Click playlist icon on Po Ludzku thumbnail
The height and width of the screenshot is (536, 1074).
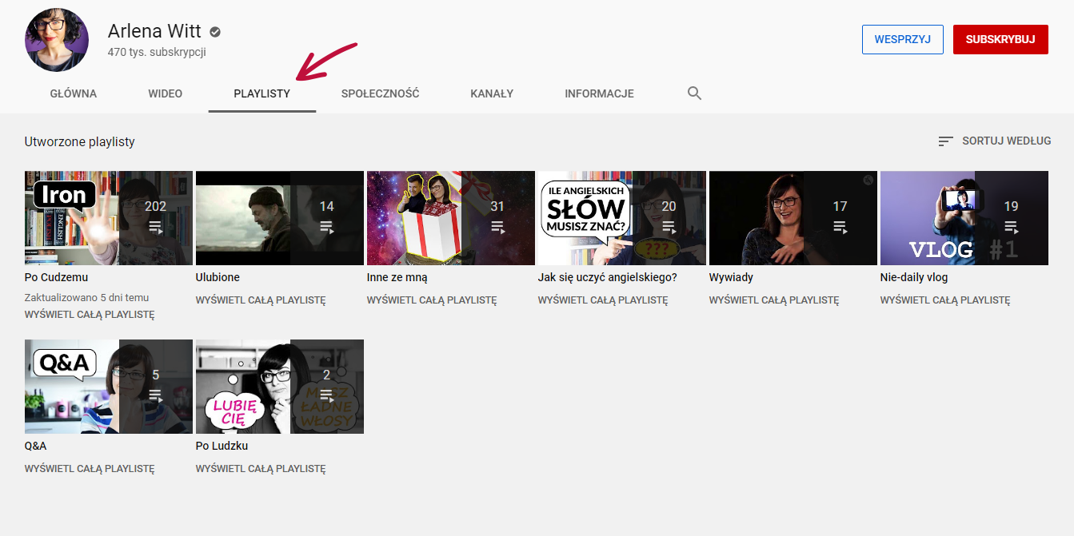click(x=327, y=395)
